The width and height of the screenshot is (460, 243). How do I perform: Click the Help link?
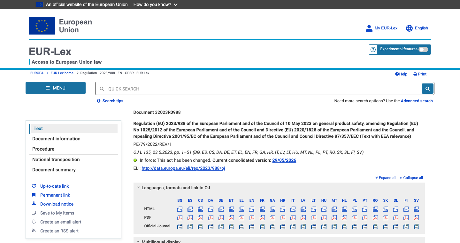[x=401, y=74]
